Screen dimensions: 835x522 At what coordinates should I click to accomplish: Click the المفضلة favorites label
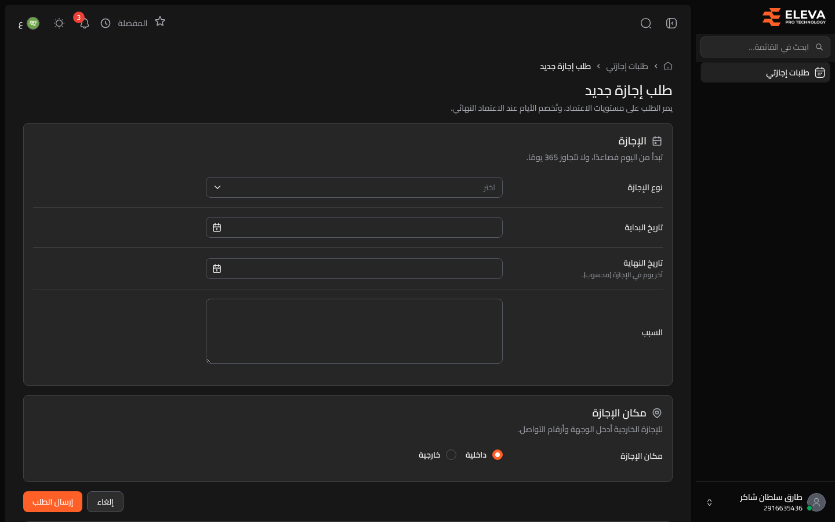132,23
